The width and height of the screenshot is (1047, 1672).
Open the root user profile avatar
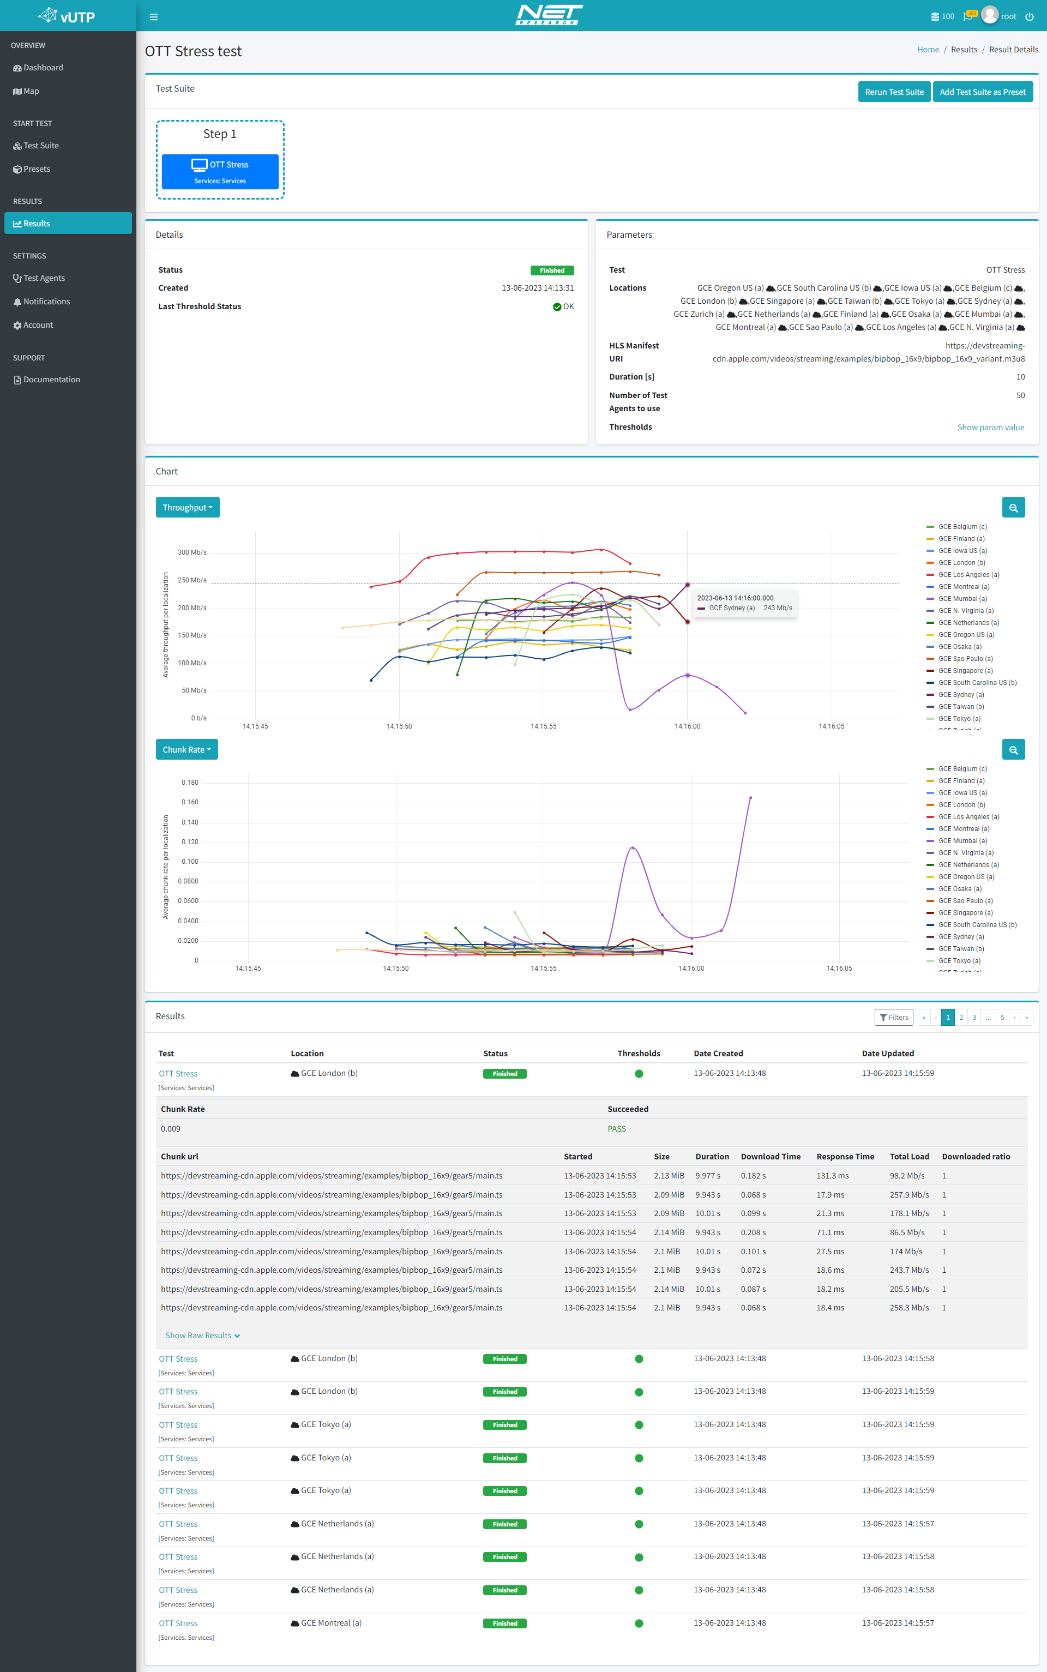click(x=990, y=15)
